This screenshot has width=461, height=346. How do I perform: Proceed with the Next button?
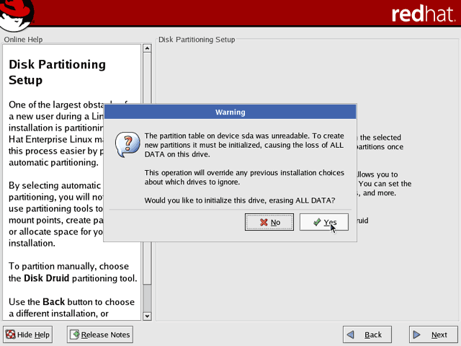[x=434, y=334]
